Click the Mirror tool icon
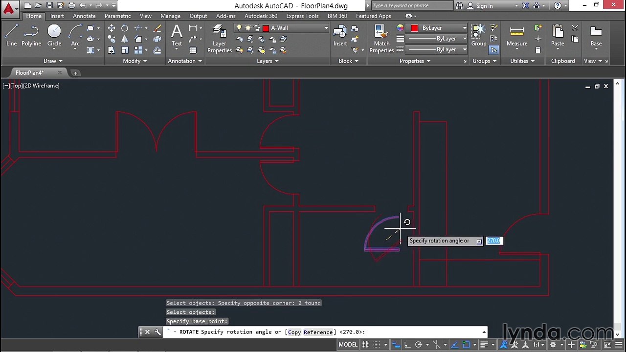The image size is (626, 352). 125,39
